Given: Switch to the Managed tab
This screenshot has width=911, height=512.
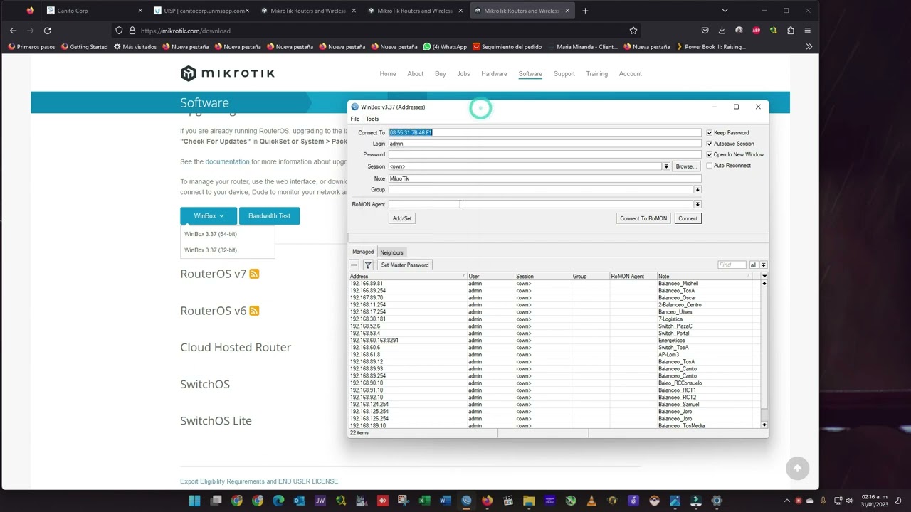Looking at the screenshot, I should click(363, 252).
